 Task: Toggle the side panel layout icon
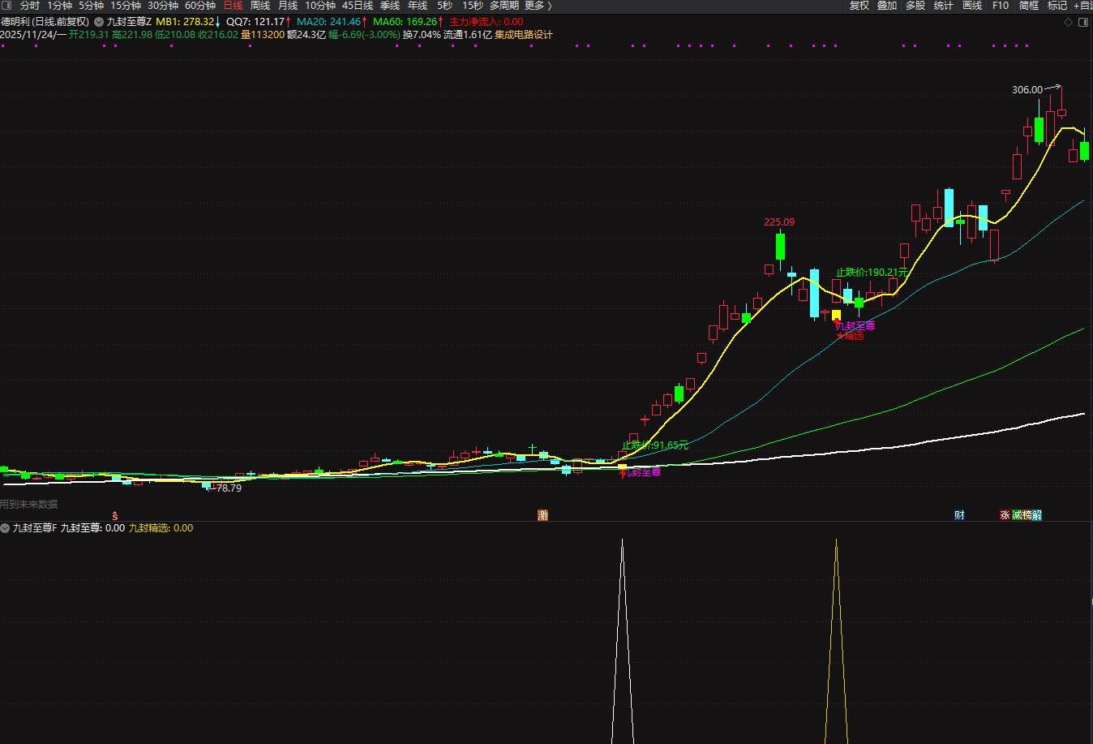tap(1083, 23)
